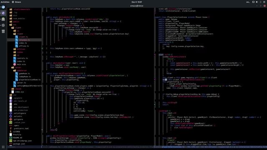Open the .env.development file
Viewport: 267px width, 150px height.
point(21,107)
